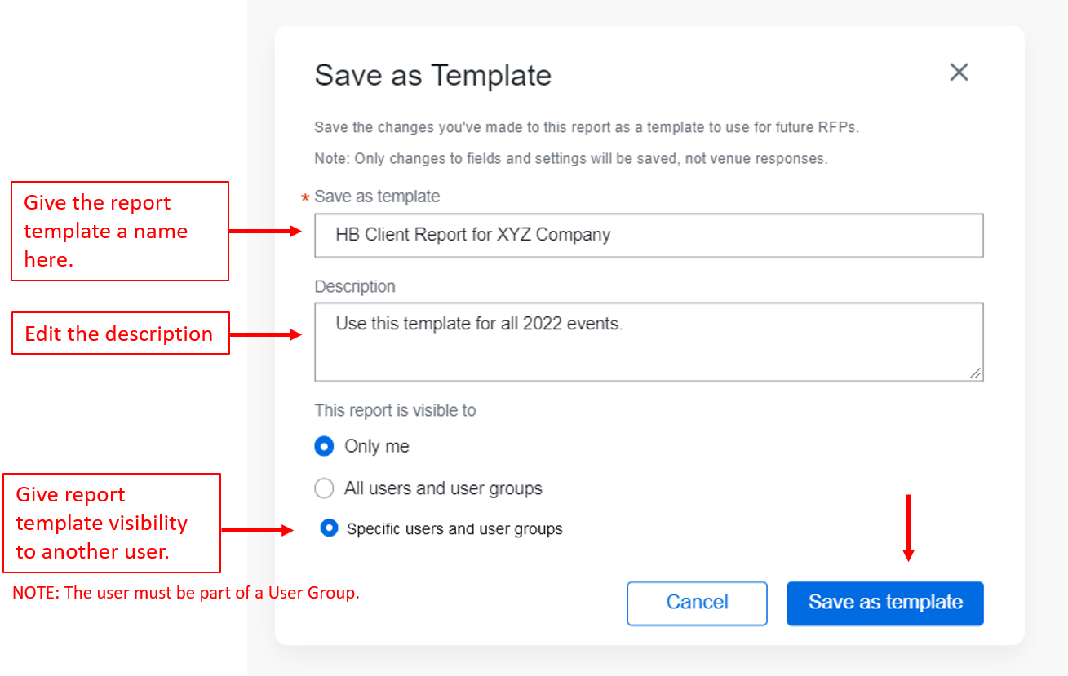The height and width of the screenshot is (676, 1068).
Task: Click the "This report is visible to" heading
Action: click(x=395, y=410)
